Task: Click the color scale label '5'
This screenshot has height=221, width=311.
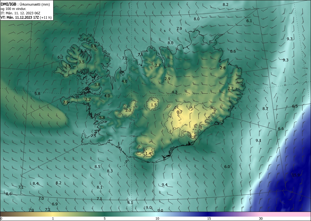Action: 104,219
